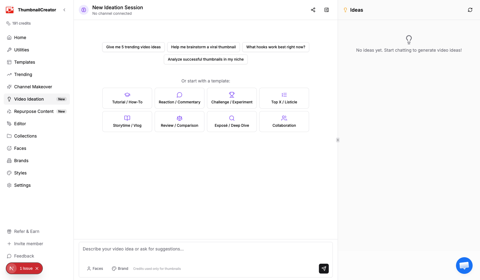Open Settings from the sidebar
Screen dimensions: 480x280
22,185
